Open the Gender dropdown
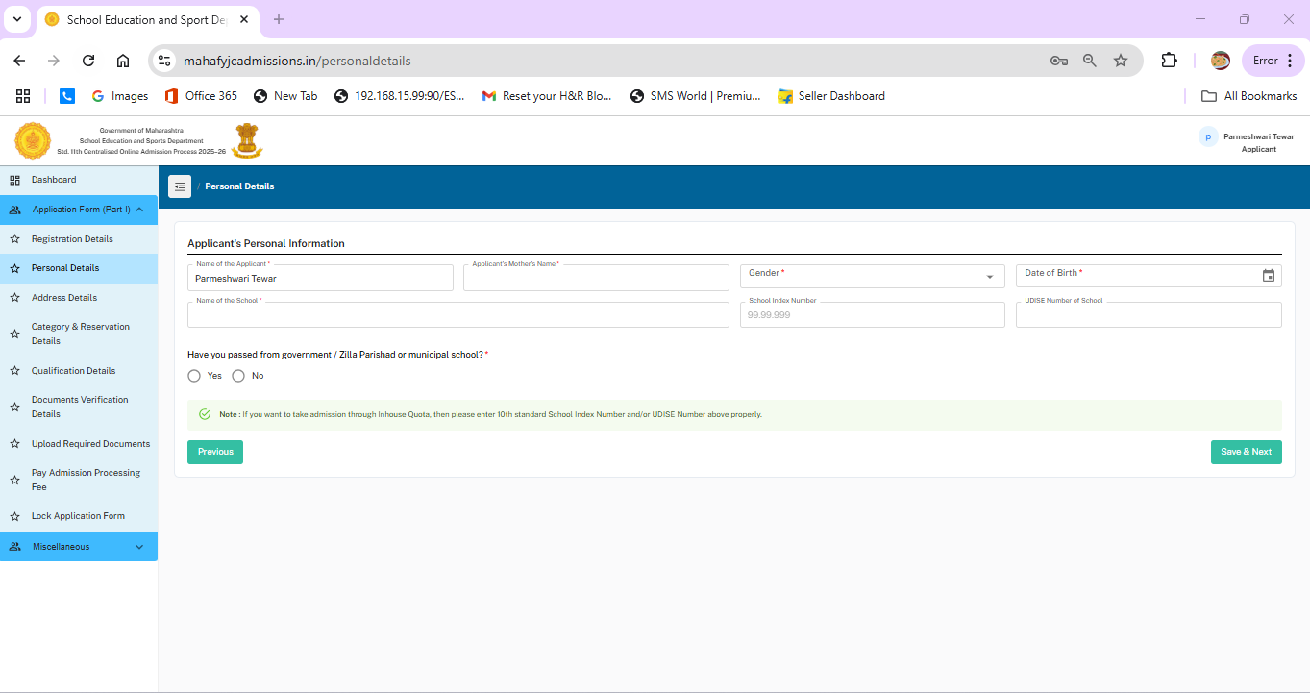The width and height of the screenshot is (1310, 693). click(873, 277)
